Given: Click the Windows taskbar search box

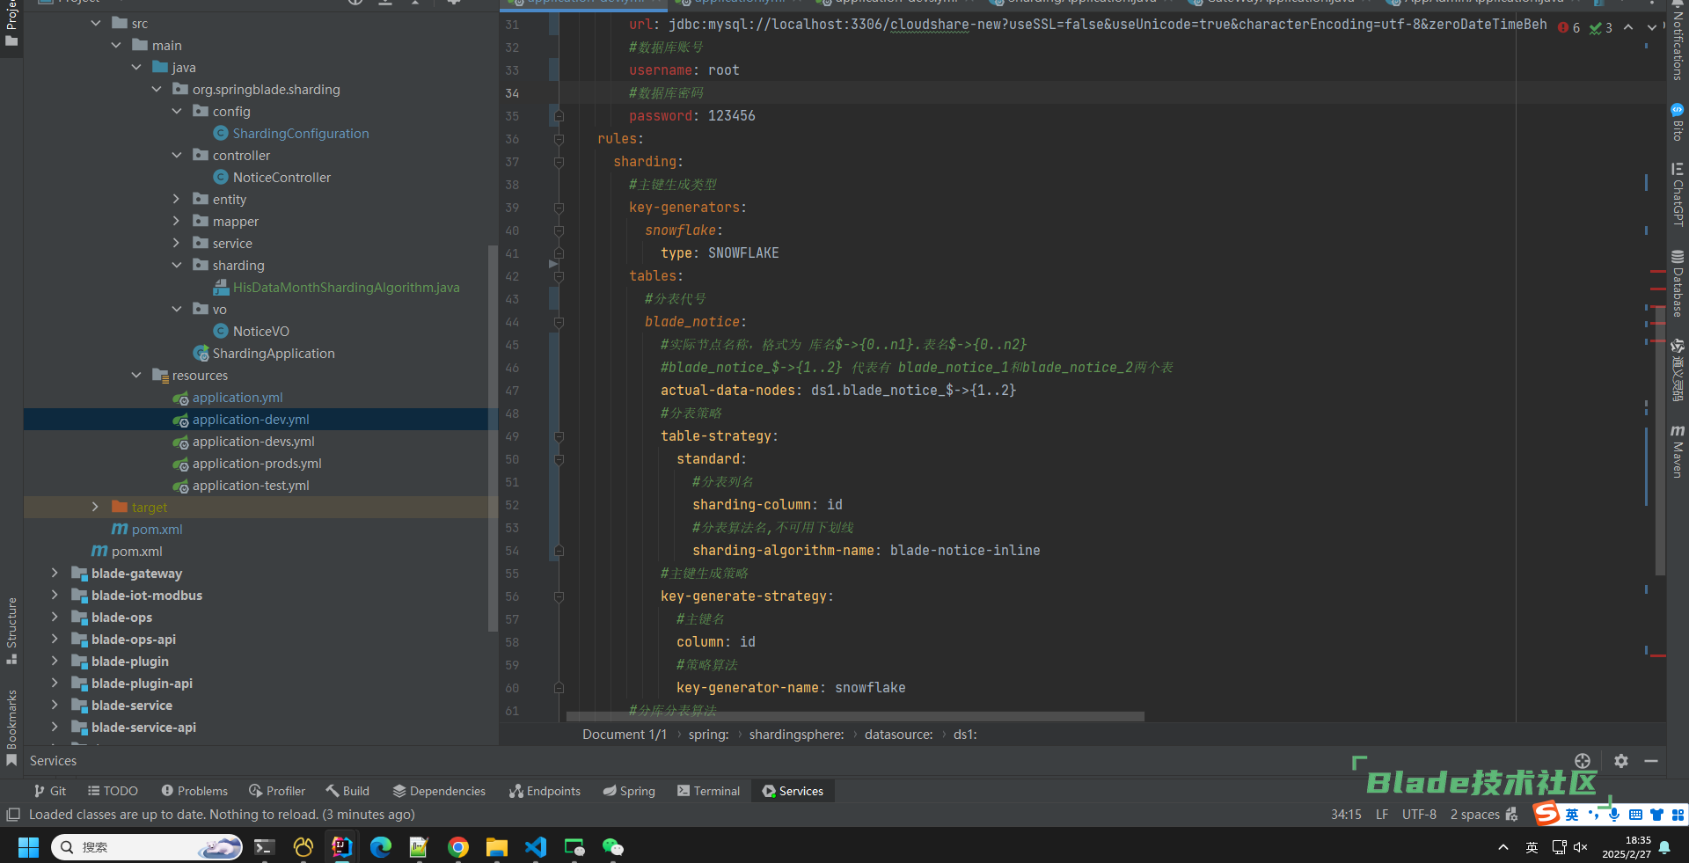Looking at the screenshot, I should pos(146,847).
